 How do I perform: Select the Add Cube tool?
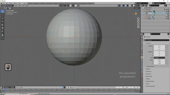(x=2, y=38)
